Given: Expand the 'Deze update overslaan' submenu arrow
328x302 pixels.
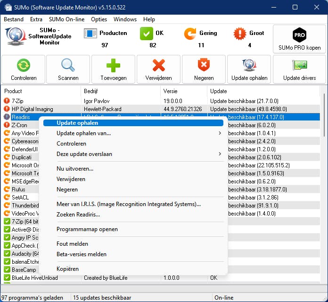Looking at the screenshot, I should pos(220,154).
